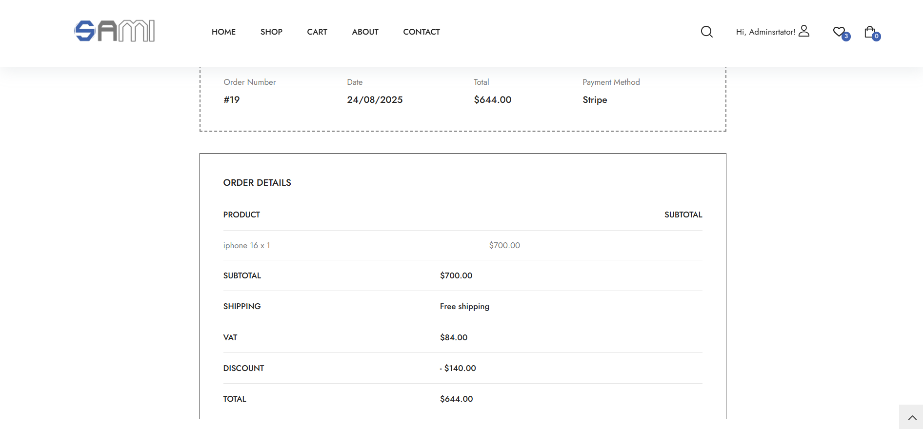This screenshot has height=429, width=923.
Task: Open the shopping bag icon
Action: (x=869, y=32)
